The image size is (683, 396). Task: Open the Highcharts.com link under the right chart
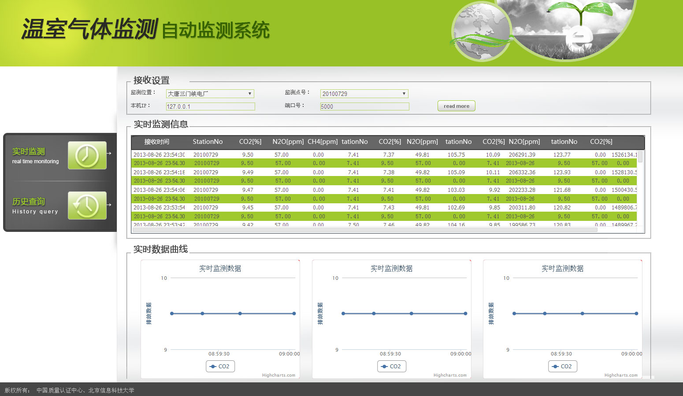pos(621,375)
